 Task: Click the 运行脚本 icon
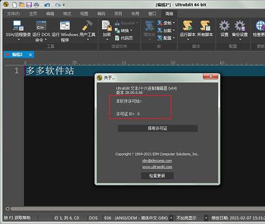point(188,25)
